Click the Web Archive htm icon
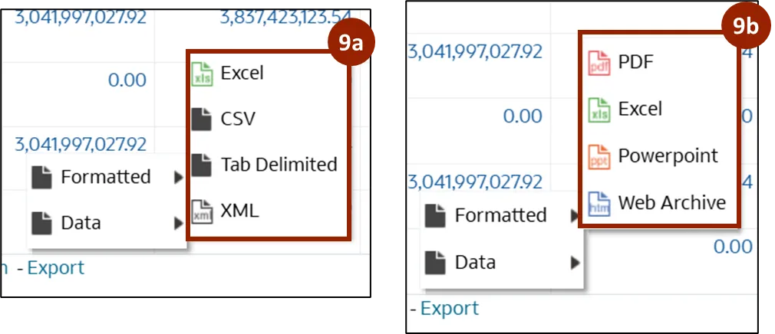This screenshot has height=334, width=775. (599, 204)
